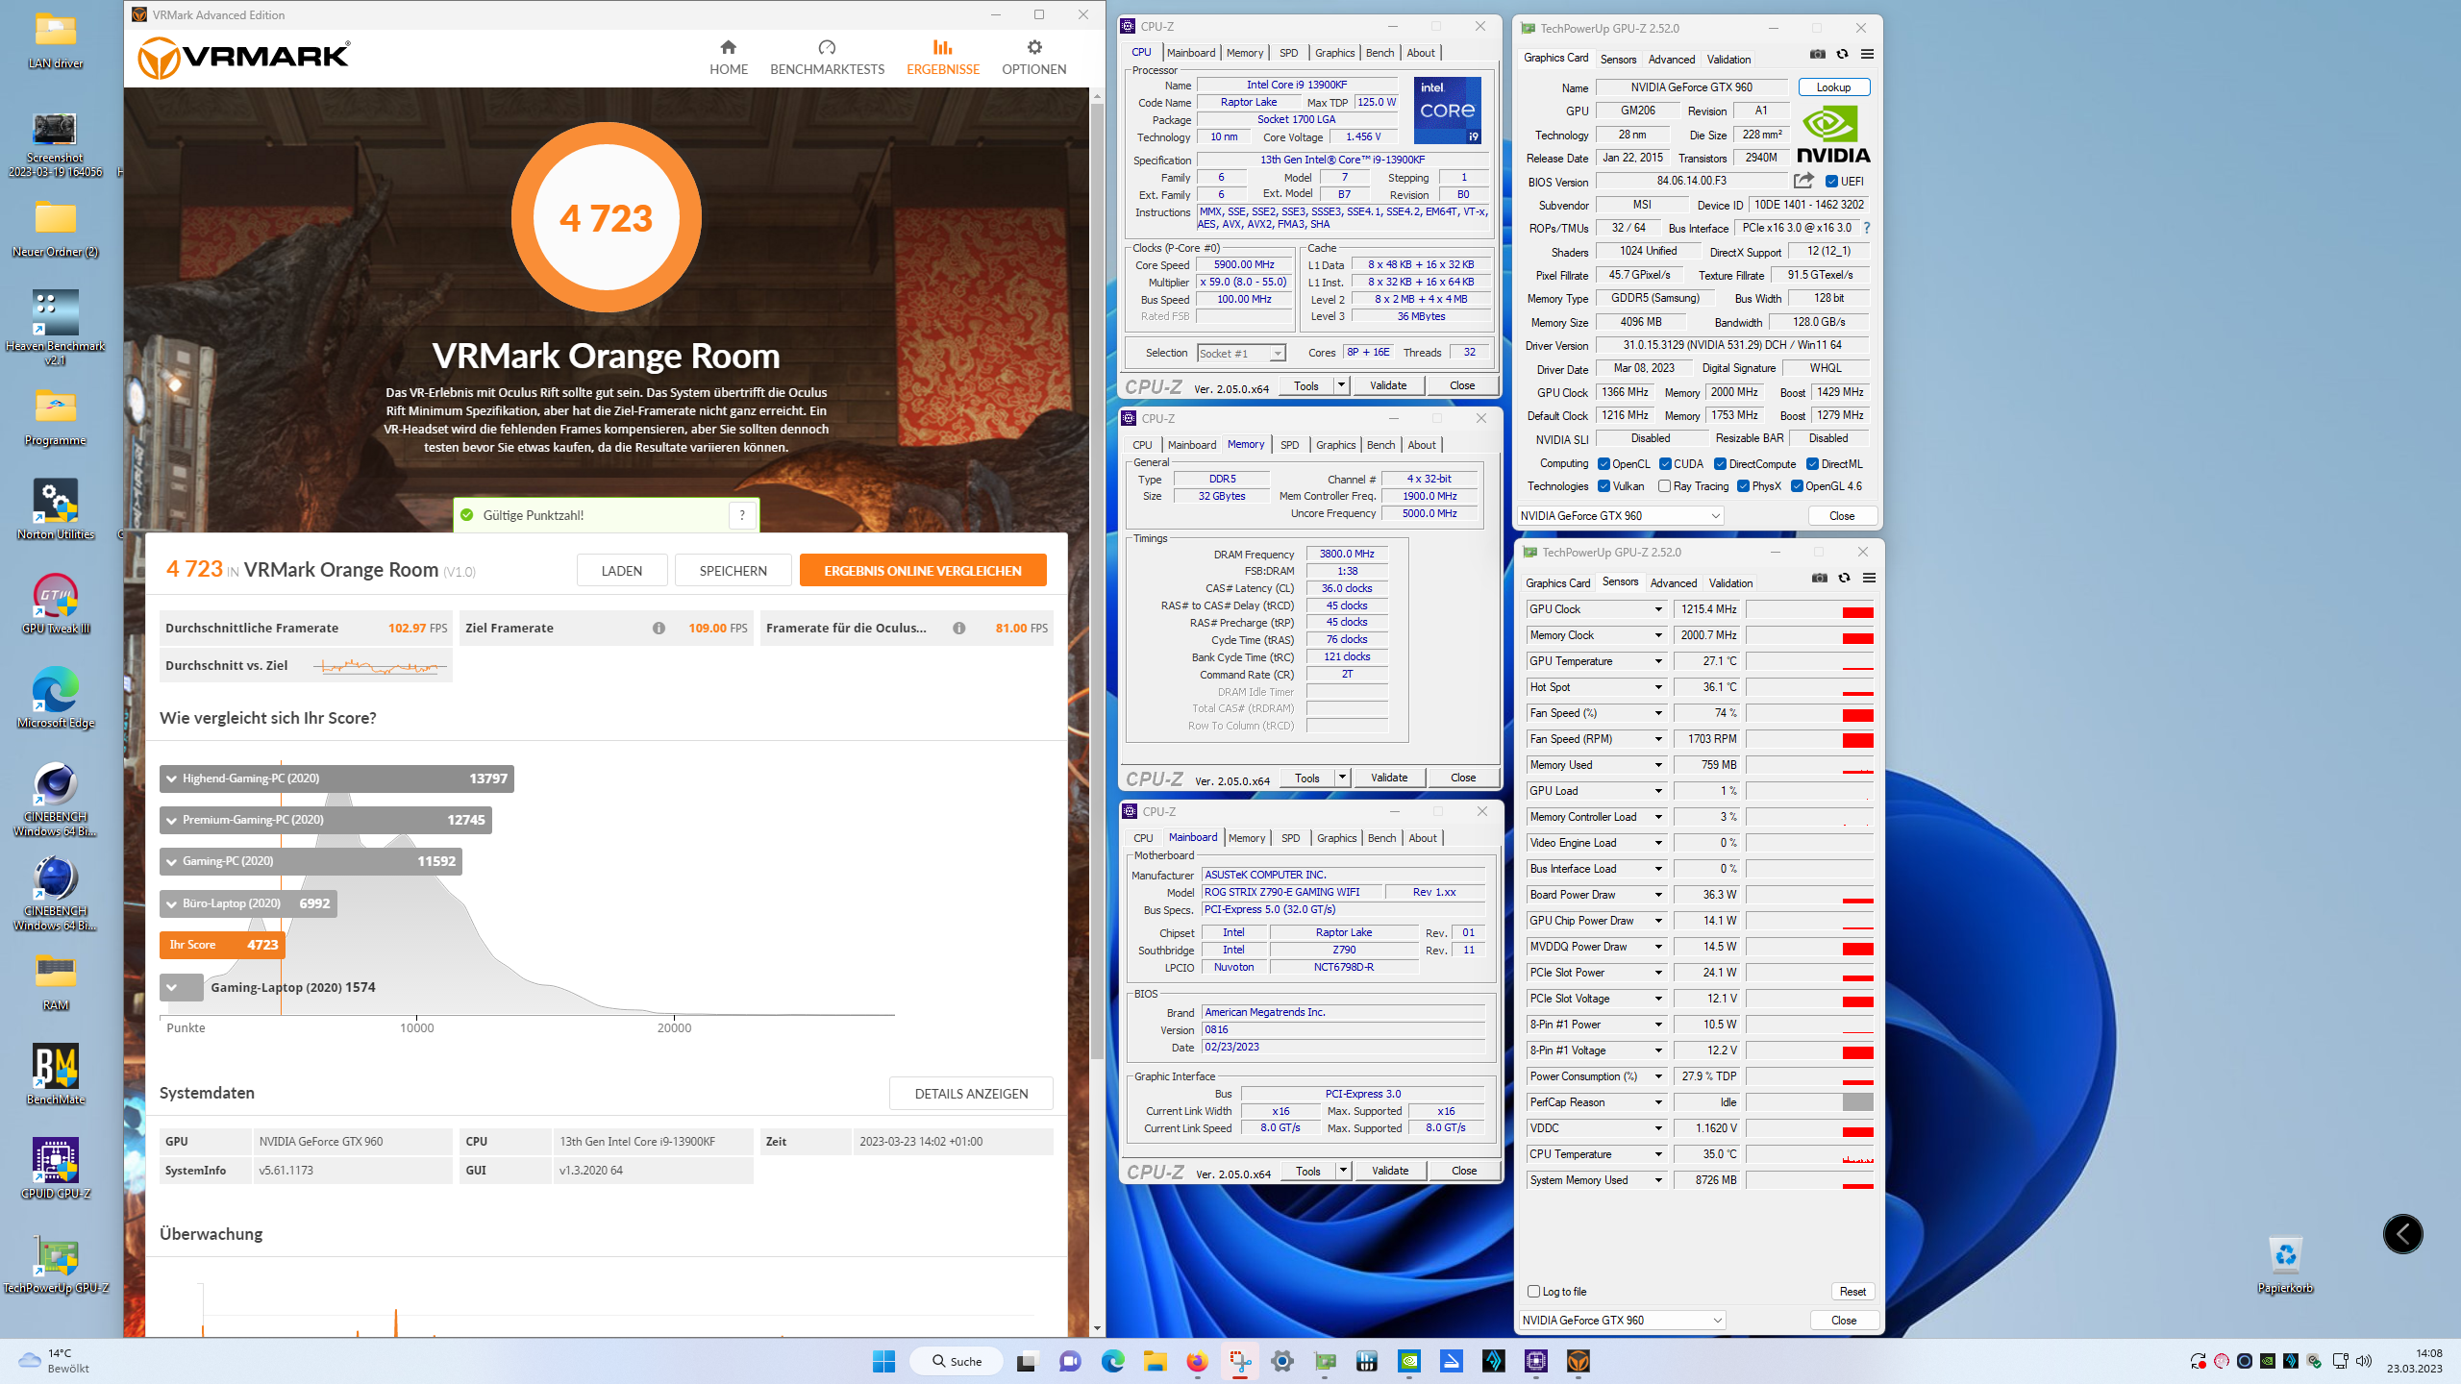Switch to ERGEBNISSE tab in VRMark
Screen dimensions: 2461x1384
pyautogui.click(x=943, y=58)
